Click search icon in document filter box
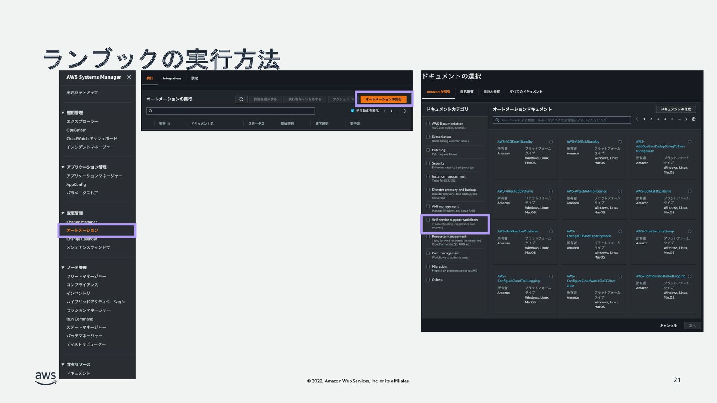Viewport: 717px width, 403px height. click(497, 120)
